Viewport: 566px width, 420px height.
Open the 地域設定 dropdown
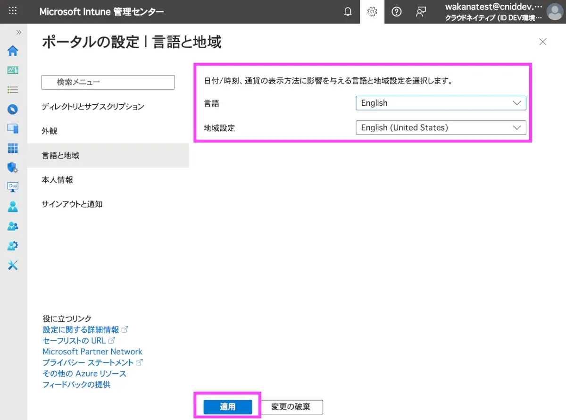tap(441, 127)
